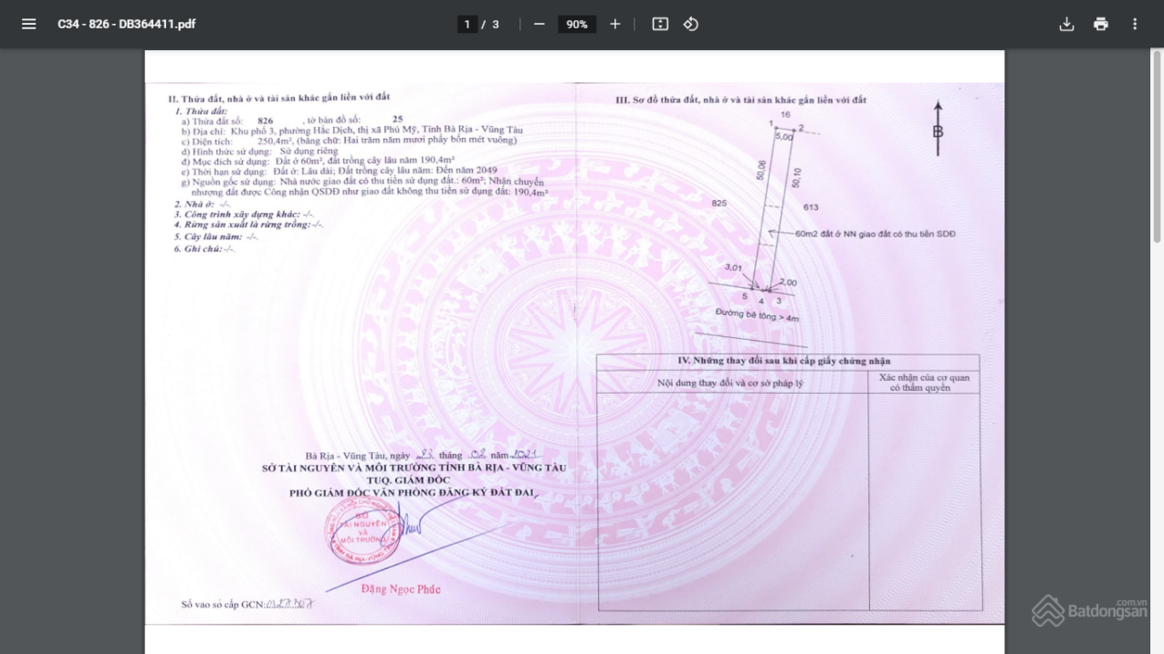Print the PDF document

(x=1101, y=24)
